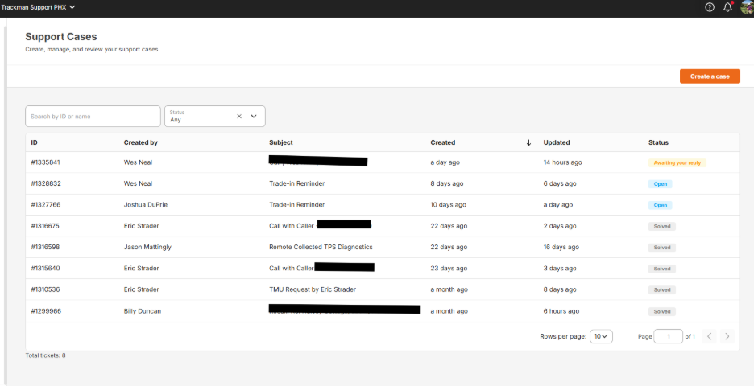Open the user profile avatar
Image resolution: width=754 pixels, height=386 pixels.
(747, 8)
